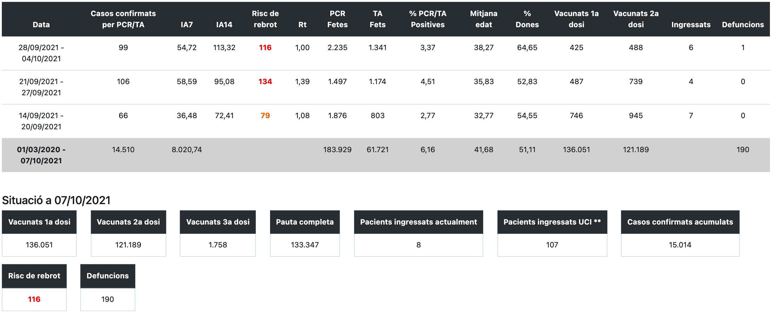Click the red risk value 134
The height and width of the screenshot is (313, 773).
[x=265, y=82]
